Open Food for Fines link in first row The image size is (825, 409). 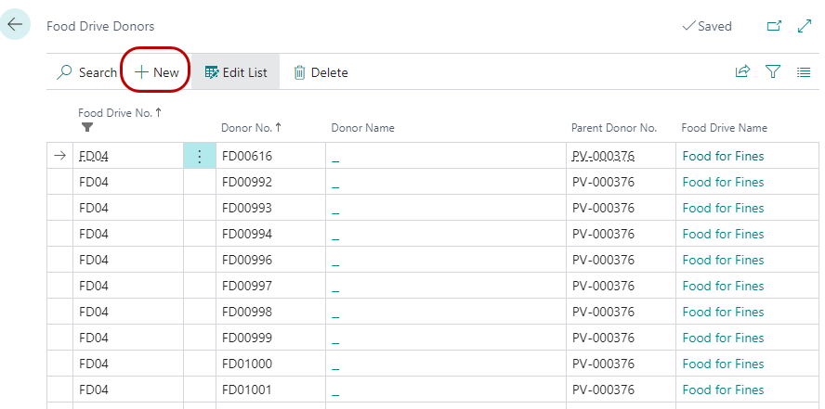pyautogui.click(x=723, y=157)
